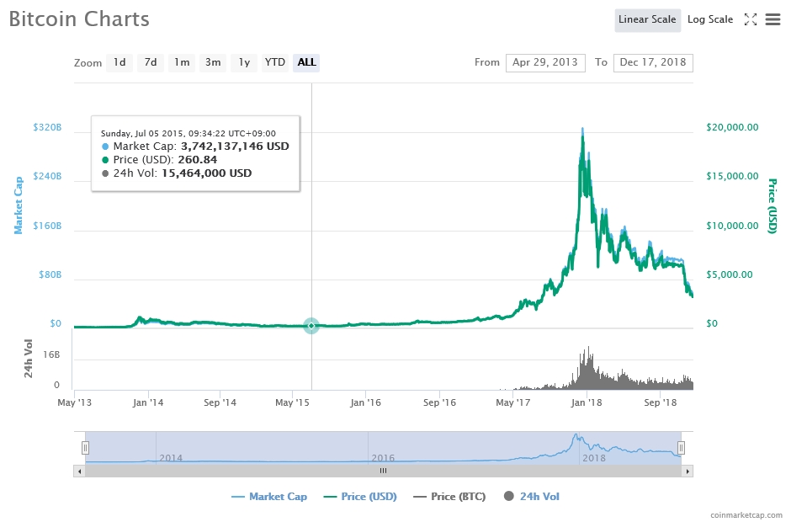Image resolution: width=791 pixels, height=522 pixels.
Task: Select the ALL zoom range
Action: [306, 62]
